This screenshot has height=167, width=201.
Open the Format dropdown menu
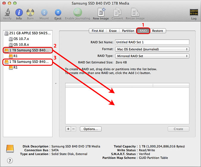point(152,49)
